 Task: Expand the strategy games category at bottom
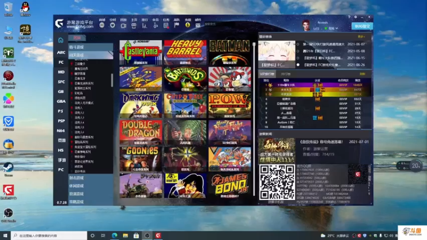90,202
